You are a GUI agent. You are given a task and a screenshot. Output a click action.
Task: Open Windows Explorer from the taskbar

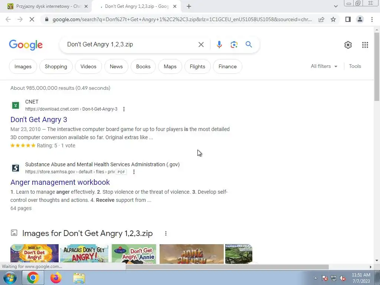(79, 278)
